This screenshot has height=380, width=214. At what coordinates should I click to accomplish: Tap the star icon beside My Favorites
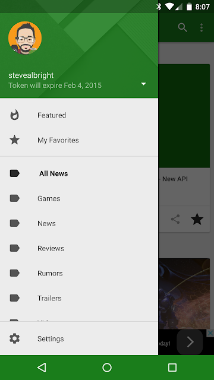pyautogui.click(x=14, y=140)
